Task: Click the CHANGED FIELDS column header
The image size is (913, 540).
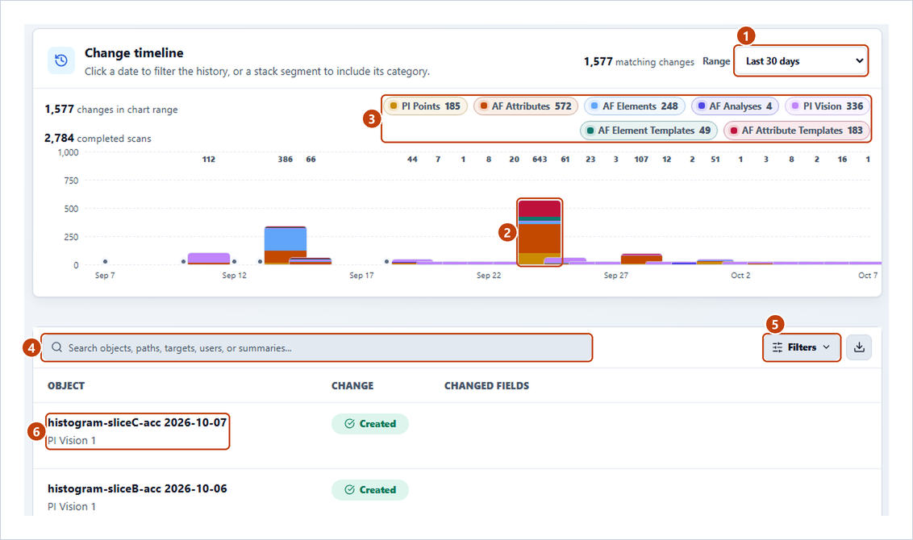Action: point(487,386)
